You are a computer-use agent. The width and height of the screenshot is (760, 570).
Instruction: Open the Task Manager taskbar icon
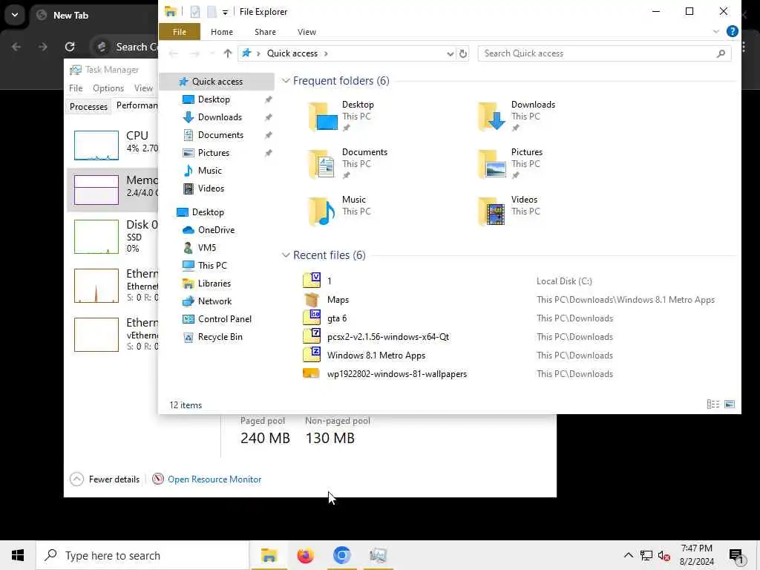click(378, 555)
